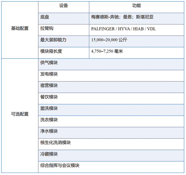Select the 冷藏模块 row
This screenshot has height=175, width=186.
pos(111,156)
